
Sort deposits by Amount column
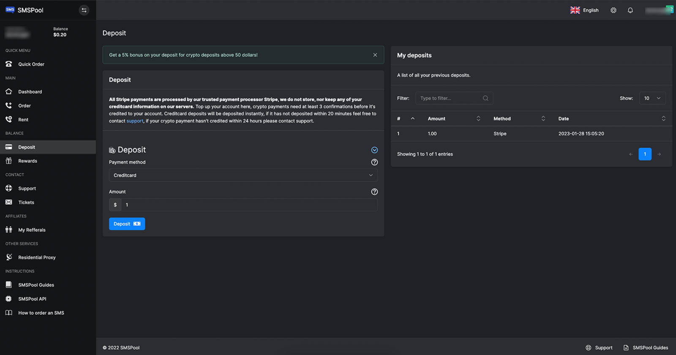(x=454, y=119)
